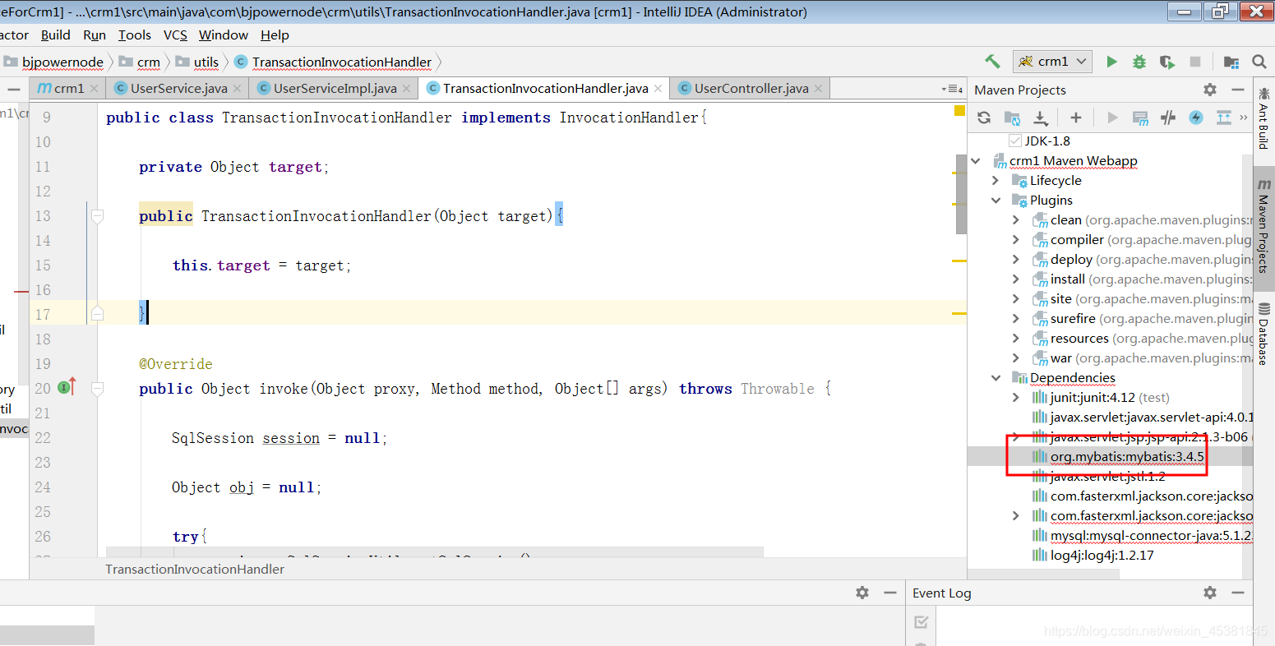Screen dimensions: 1275x646
Task: Collapse all nodes in Maven Projects
Action: coord(1224,118)
